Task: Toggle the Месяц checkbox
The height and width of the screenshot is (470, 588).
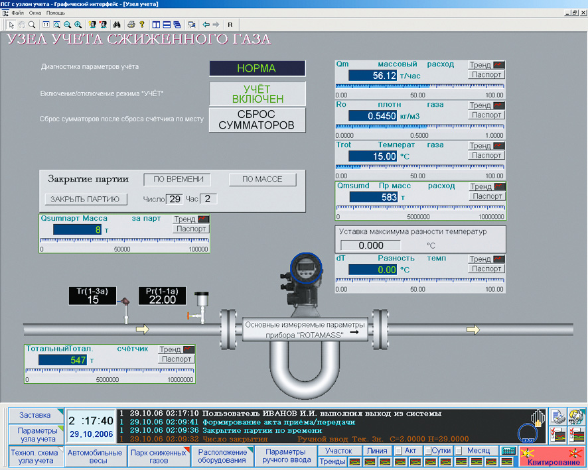Action: [458, 451]
